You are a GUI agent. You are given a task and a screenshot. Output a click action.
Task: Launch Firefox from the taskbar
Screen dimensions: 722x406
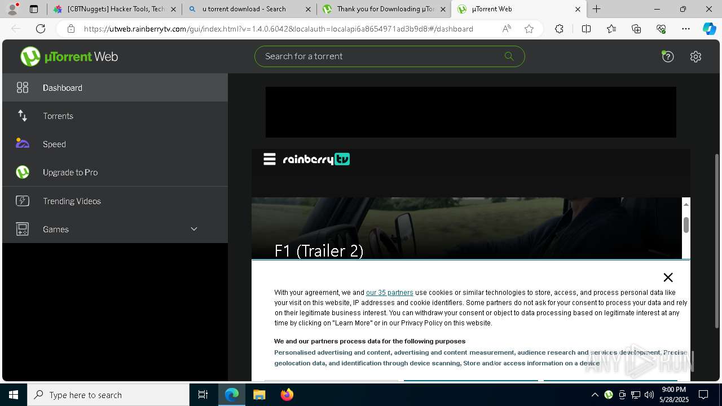[287, 395]
